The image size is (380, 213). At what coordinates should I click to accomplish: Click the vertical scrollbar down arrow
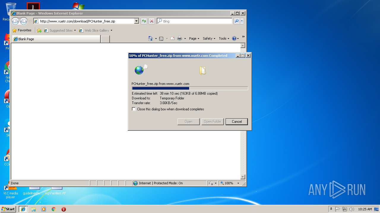[243, 177]
